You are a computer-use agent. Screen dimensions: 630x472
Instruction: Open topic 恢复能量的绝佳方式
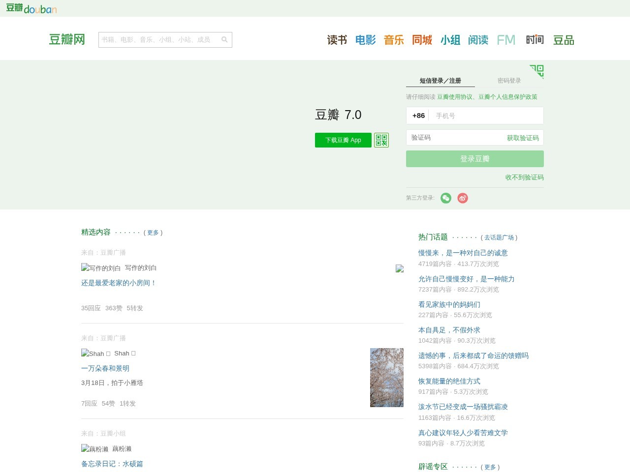[x=449, y=381]
